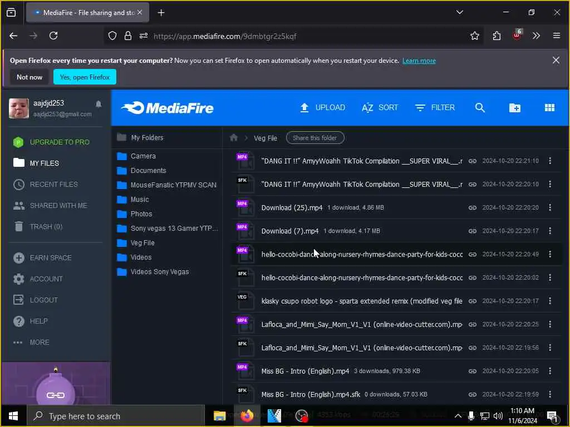
Task: Select the Videos folder
Action: [x=134, y=257]
